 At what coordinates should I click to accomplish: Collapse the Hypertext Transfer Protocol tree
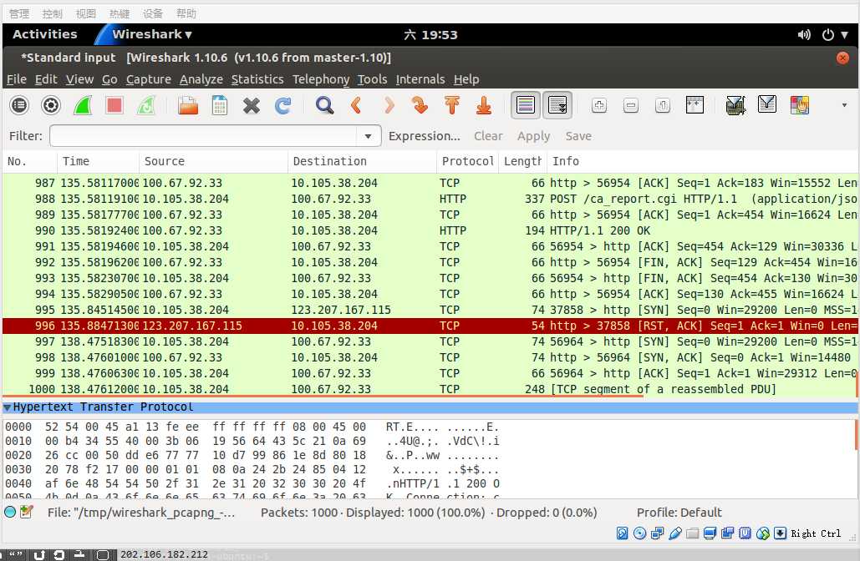pos(8,407)
